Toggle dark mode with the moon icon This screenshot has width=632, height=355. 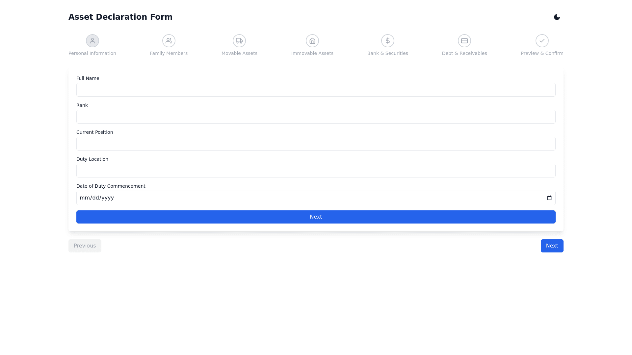click(557, 17)
